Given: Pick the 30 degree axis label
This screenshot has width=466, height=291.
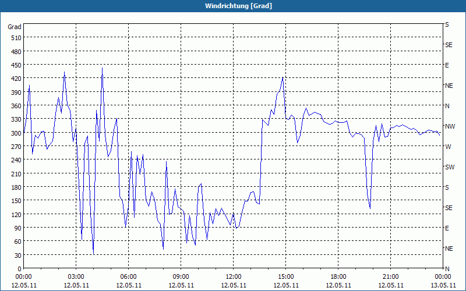Looking at the screenshot, I should (18, 255).
